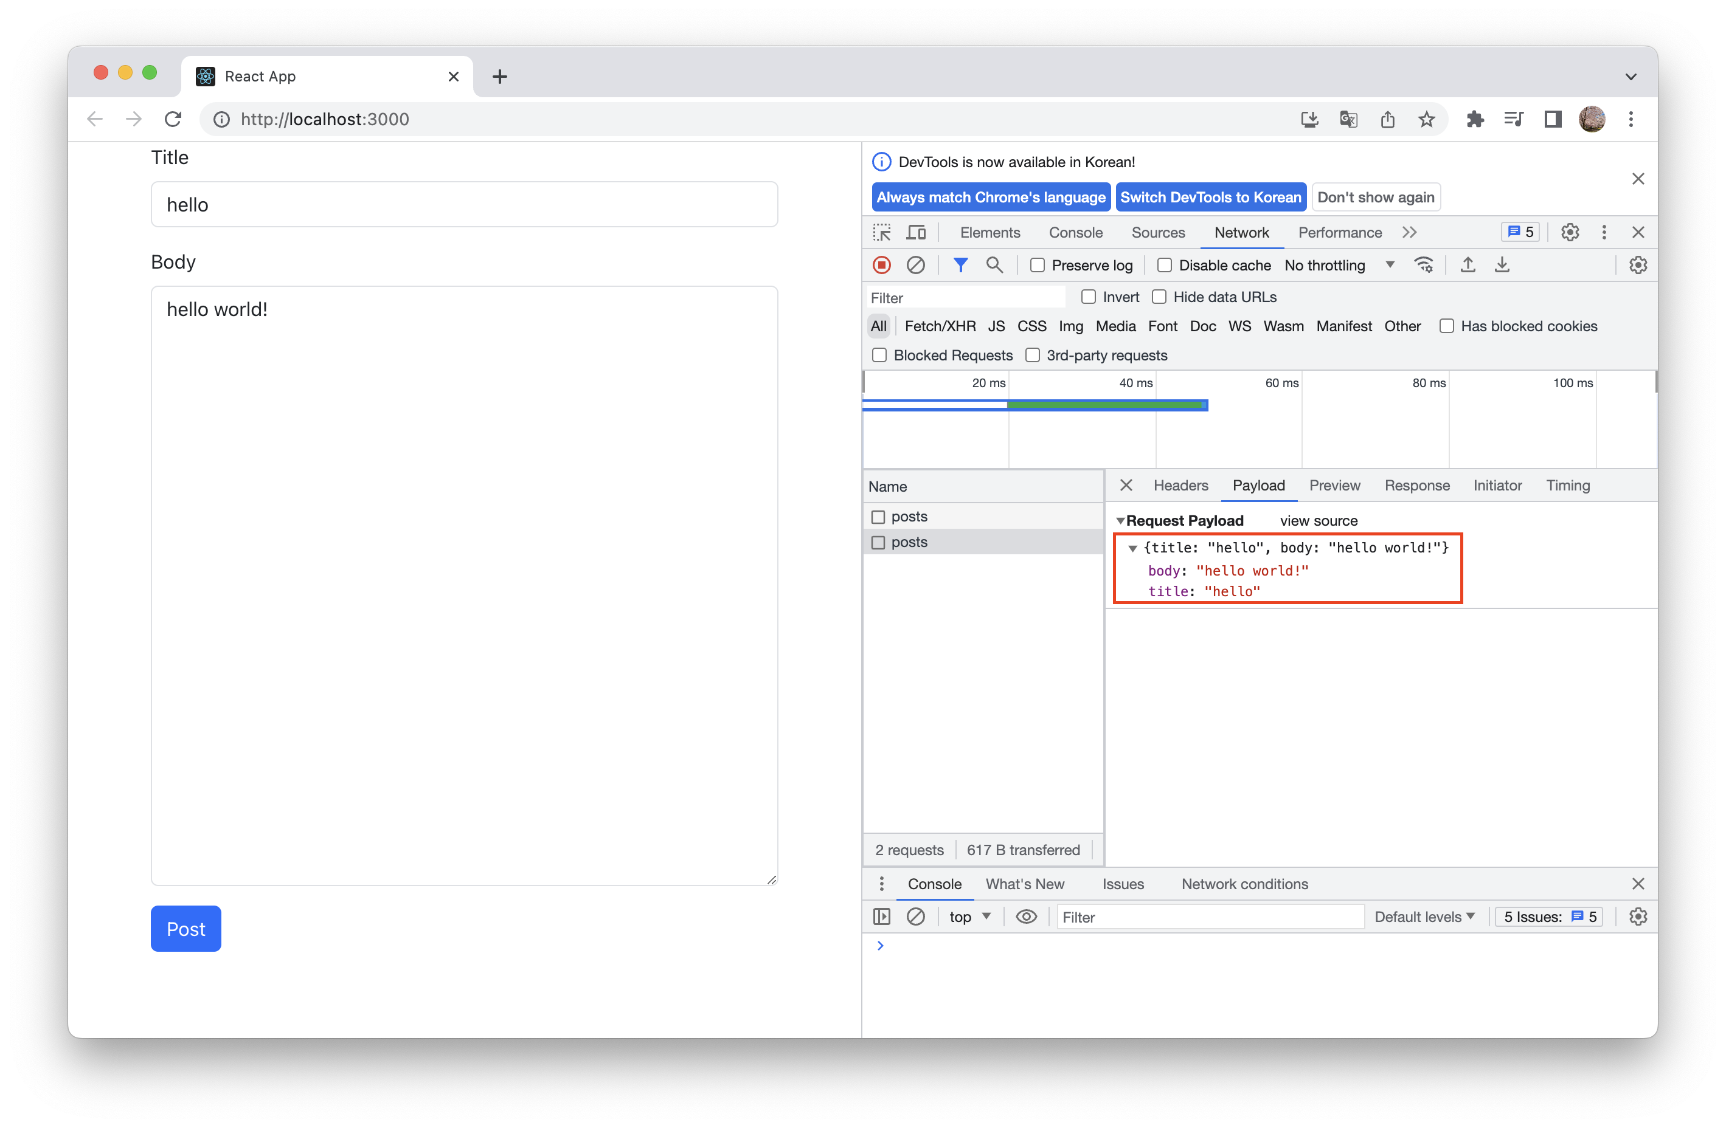
Task: Switch to the Response tab
Action: (x=1416, y=485)
